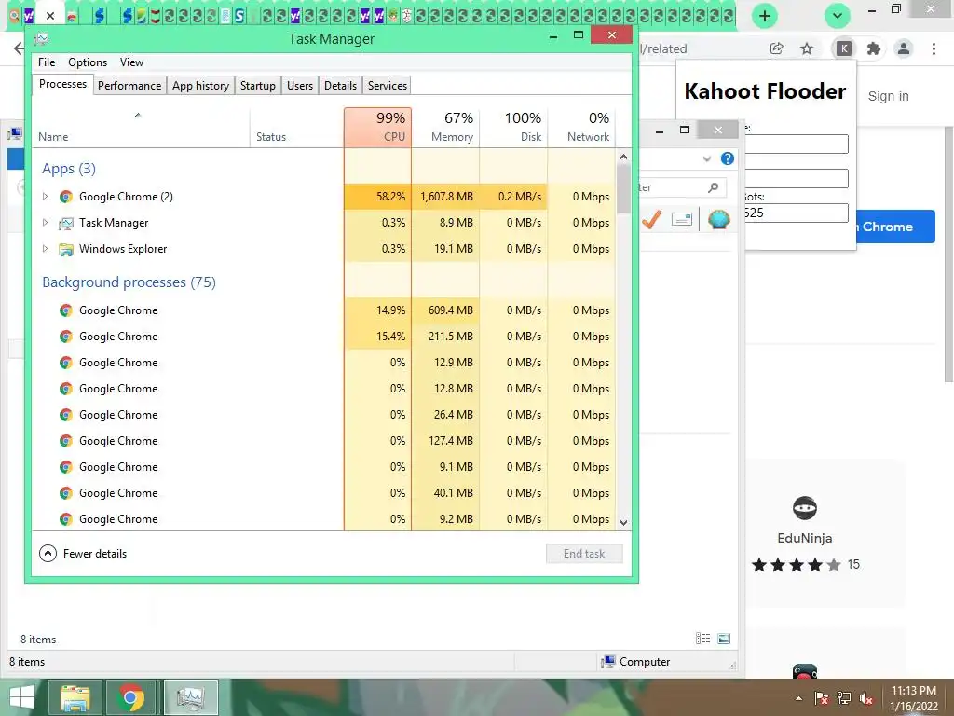Switch Explorer to large icons view
Viewport: 954px width, 716px height.
click(x=724, y=638)
